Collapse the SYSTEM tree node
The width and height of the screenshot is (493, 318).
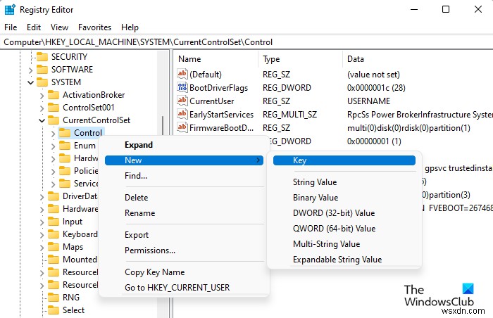click(x=30, y=82)
